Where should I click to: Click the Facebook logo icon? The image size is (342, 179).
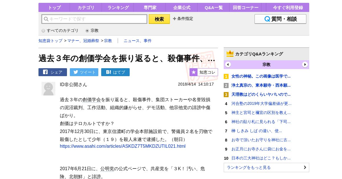point(45,72)
